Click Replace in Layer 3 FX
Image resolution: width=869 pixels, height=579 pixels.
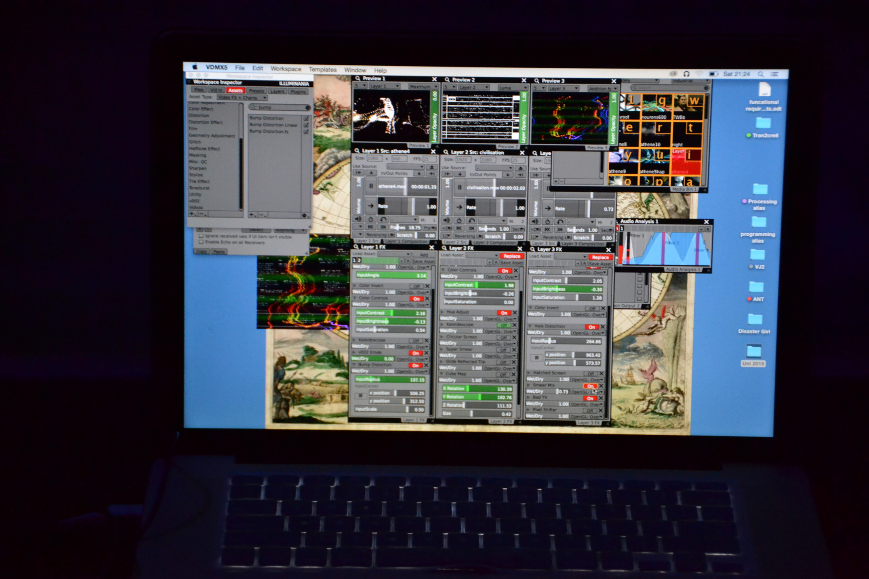point(600,257)
